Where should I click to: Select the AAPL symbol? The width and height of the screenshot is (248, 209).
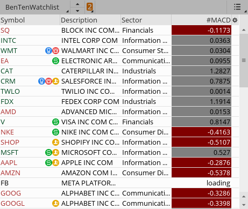(x=9, y=163)
